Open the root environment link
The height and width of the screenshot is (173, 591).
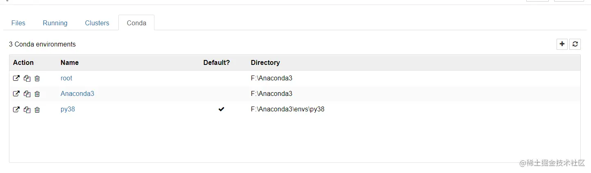click(x=66, y=78)
